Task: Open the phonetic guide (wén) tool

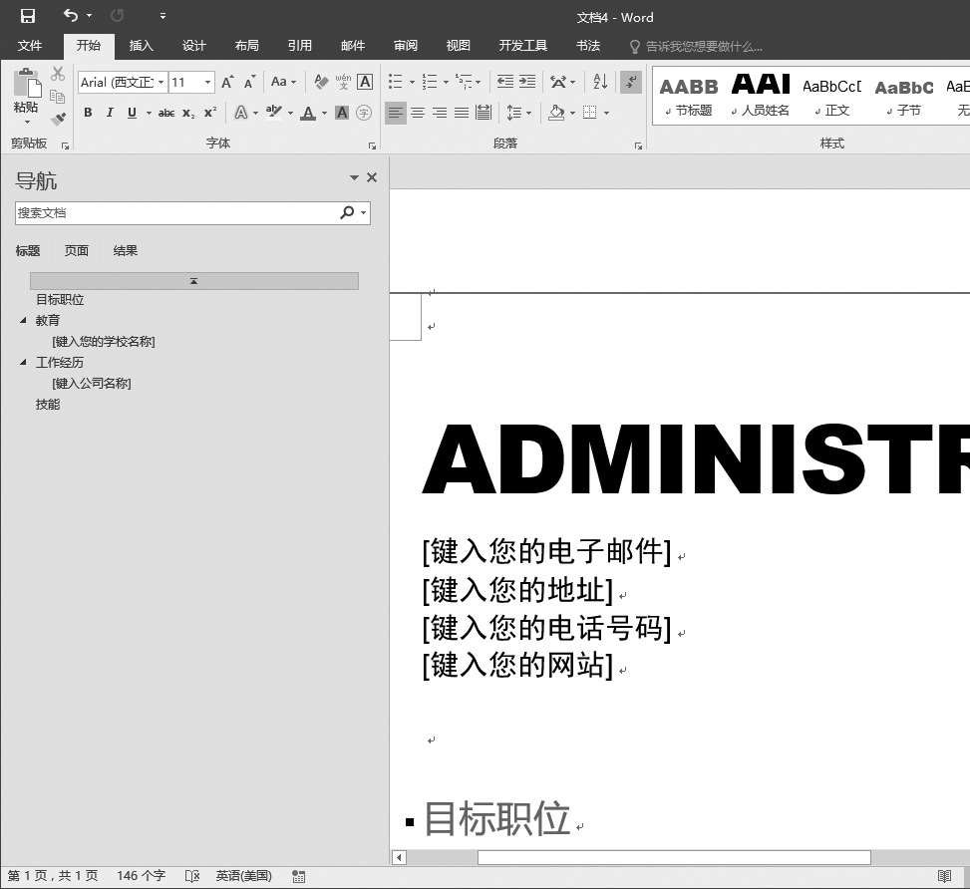Action: 343,82
